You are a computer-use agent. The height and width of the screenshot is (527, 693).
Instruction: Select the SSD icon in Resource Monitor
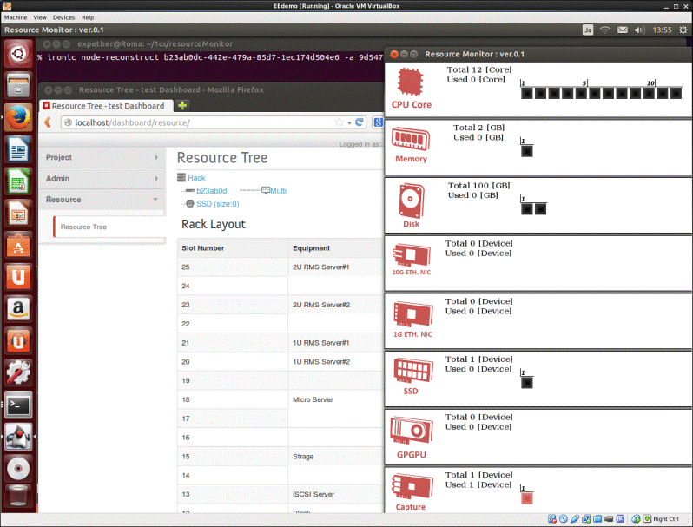point(411,371)
